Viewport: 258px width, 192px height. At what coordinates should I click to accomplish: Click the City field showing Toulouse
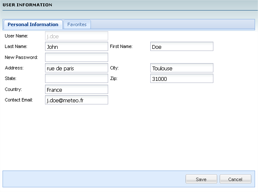(182, 68)
